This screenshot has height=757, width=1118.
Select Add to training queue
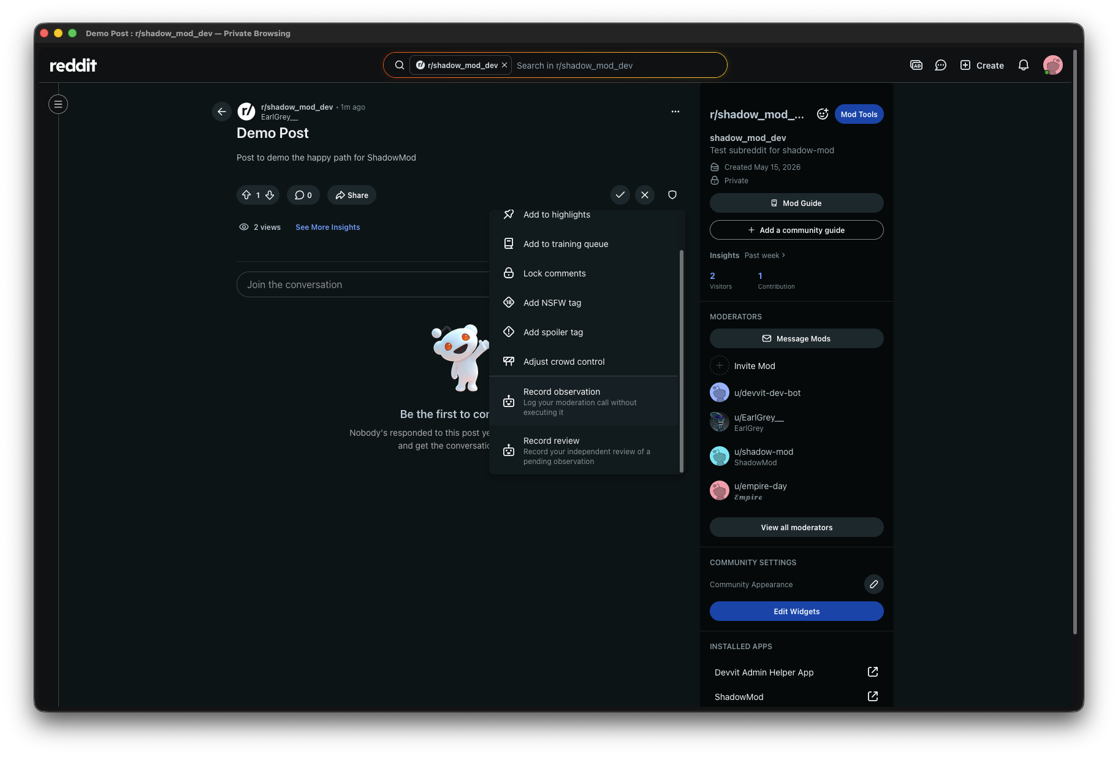[x=584, y=244]
